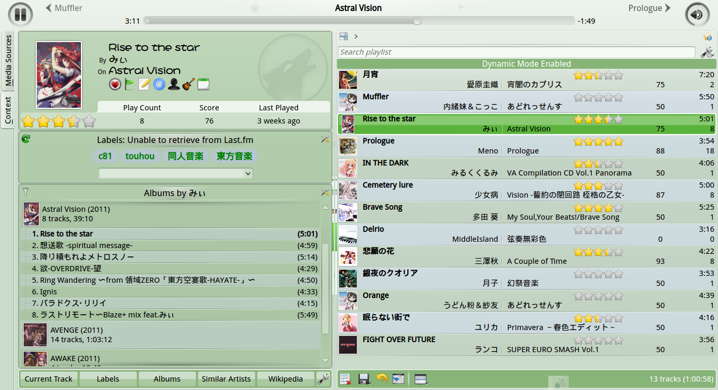The height and width of the screenshot is (390, 718).
Task: Click the guitar composer icon
Action: coord(188,84)
